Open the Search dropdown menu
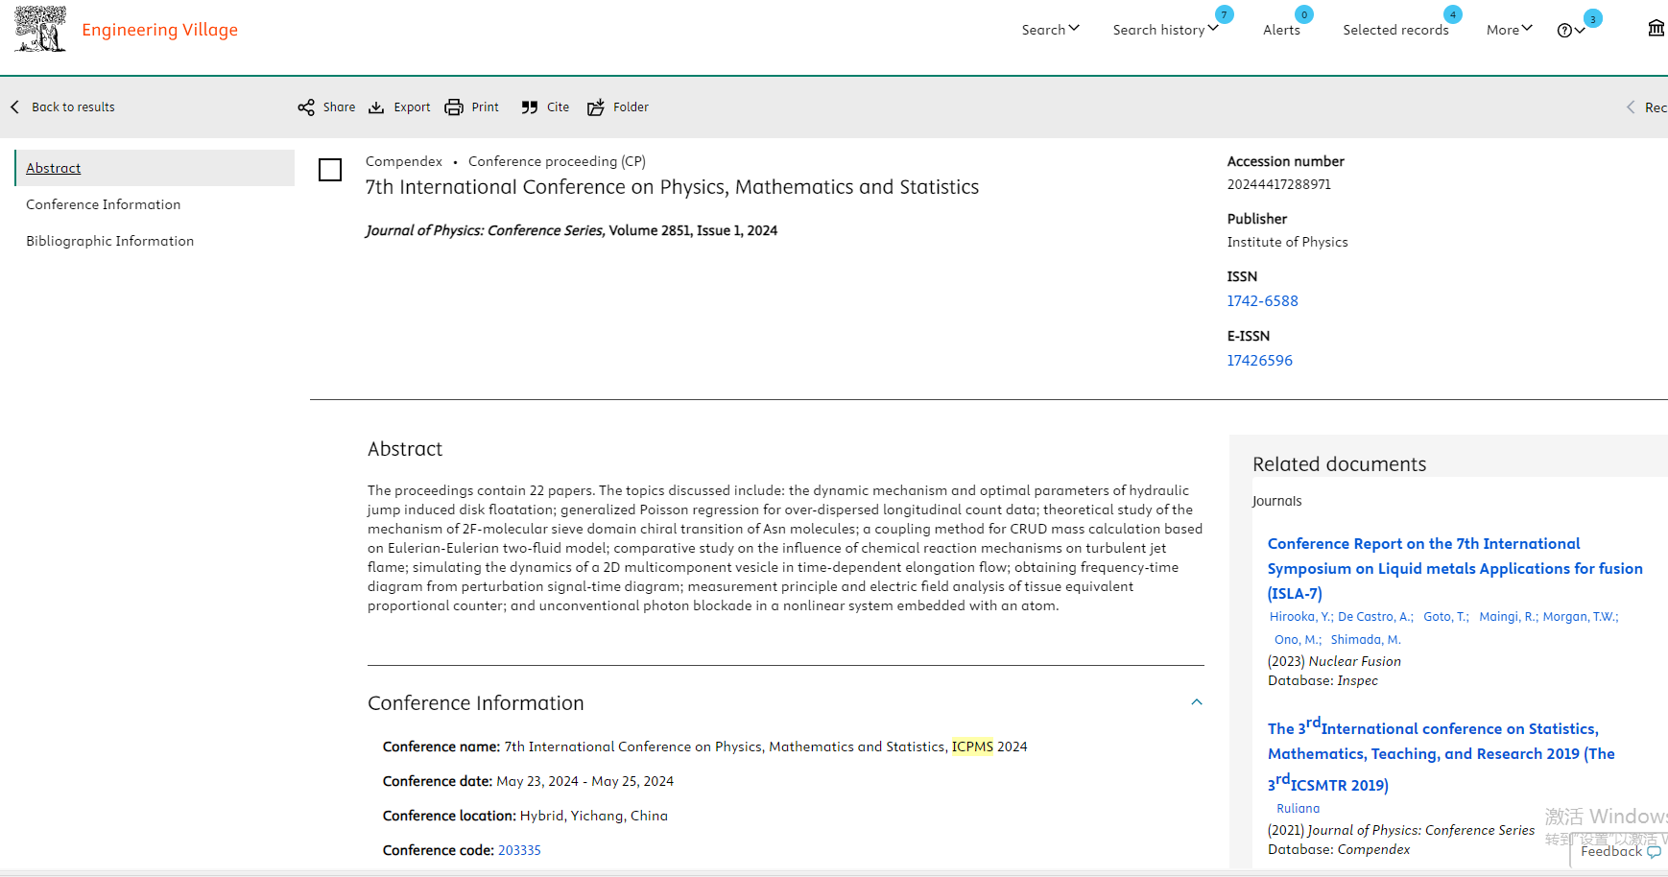Viewport: 1668px width, 877px height. 1050,30
